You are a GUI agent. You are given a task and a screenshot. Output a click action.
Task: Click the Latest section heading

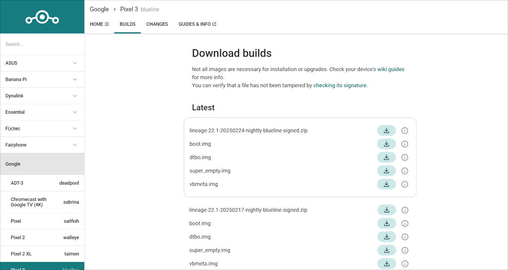203,108
